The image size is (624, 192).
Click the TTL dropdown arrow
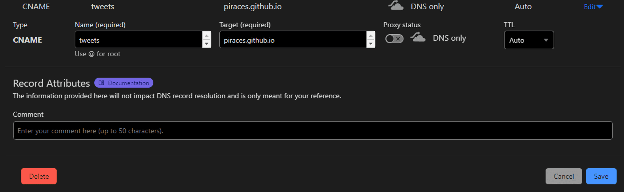(546, 40)
